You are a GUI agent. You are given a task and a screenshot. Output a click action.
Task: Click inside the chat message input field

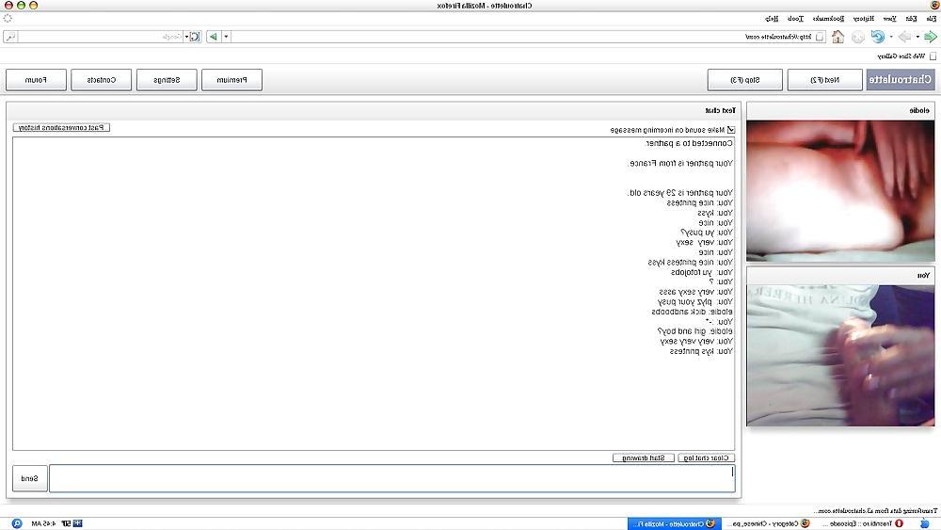pyautogui.click(x=391, y=478)
